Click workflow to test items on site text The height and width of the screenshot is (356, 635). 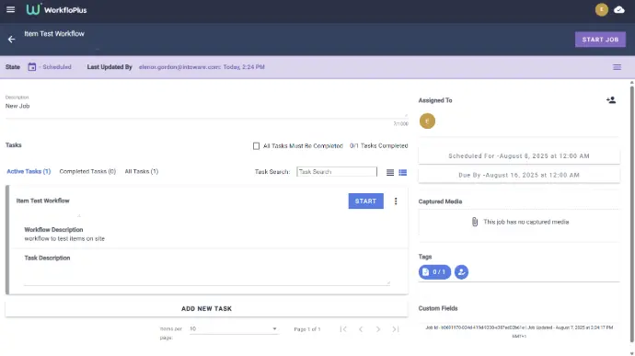click(64, 238)
